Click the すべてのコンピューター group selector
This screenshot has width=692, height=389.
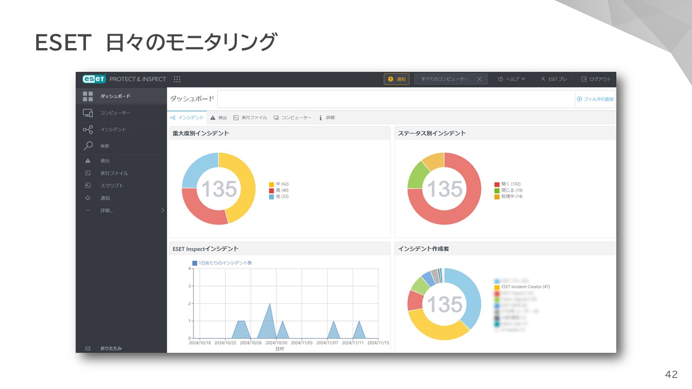point(451,79)
